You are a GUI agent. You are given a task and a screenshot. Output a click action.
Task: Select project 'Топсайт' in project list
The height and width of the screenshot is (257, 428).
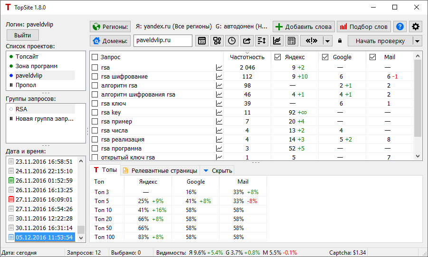tap(27, 57)
